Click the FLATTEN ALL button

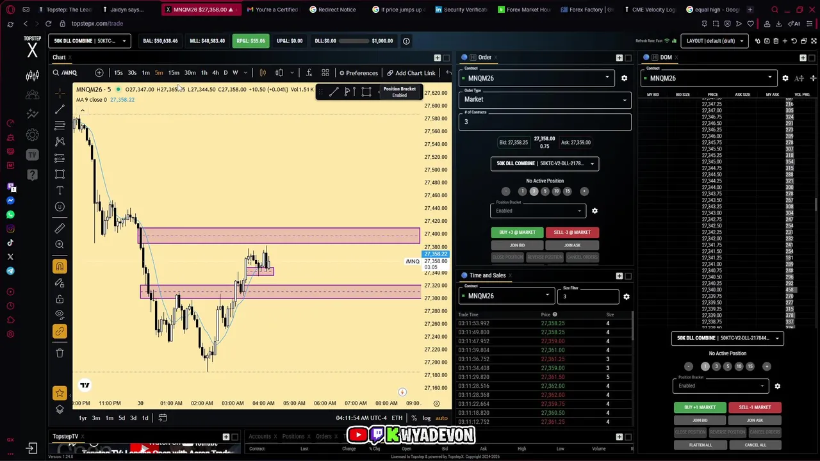coord(700,445)
